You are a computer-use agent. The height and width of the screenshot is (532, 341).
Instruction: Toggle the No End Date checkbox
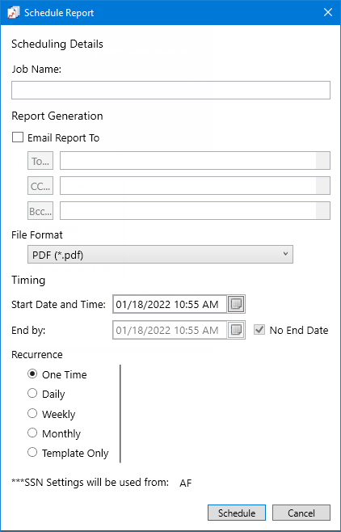[x=259, y=330]
